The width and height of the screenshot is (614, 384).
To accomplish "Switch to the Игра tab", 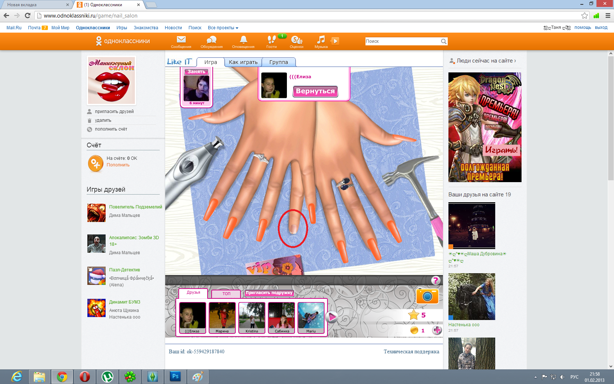I will coord(211,62).
